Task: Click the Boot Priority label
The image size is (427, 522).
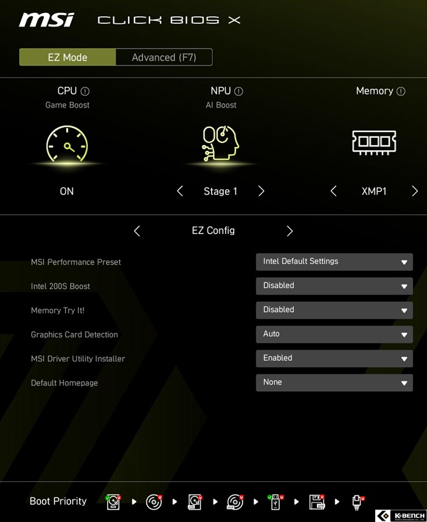Action: click(x=58, y=501)
